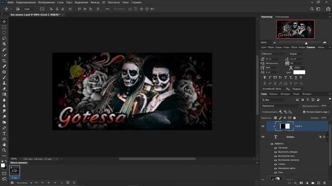Image resolution: width=332 pixels, height=186 pixels.
Task: Duplicate the selected timeline frame
Action: (68, 182)
